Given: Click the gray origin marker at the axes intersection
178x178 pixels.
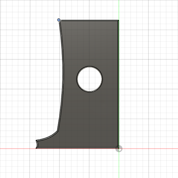Looking at the screenshot, I should [119, 149].
